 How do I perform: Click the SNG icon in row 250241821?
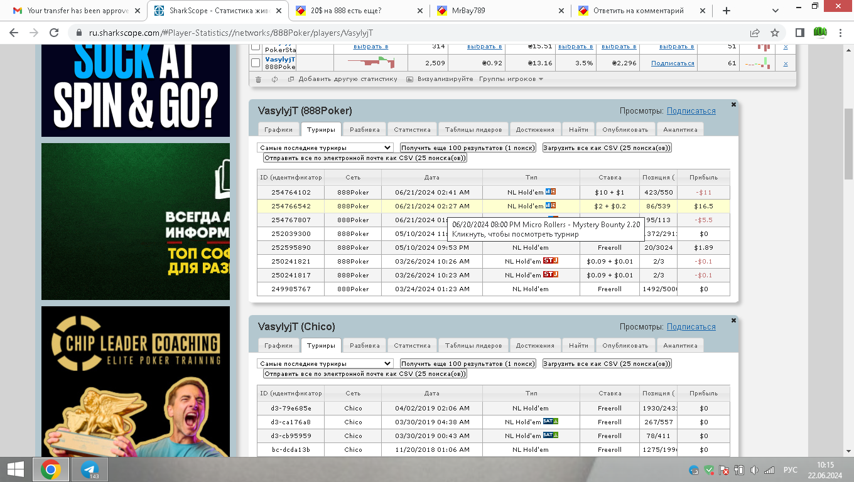click(551, 260)
